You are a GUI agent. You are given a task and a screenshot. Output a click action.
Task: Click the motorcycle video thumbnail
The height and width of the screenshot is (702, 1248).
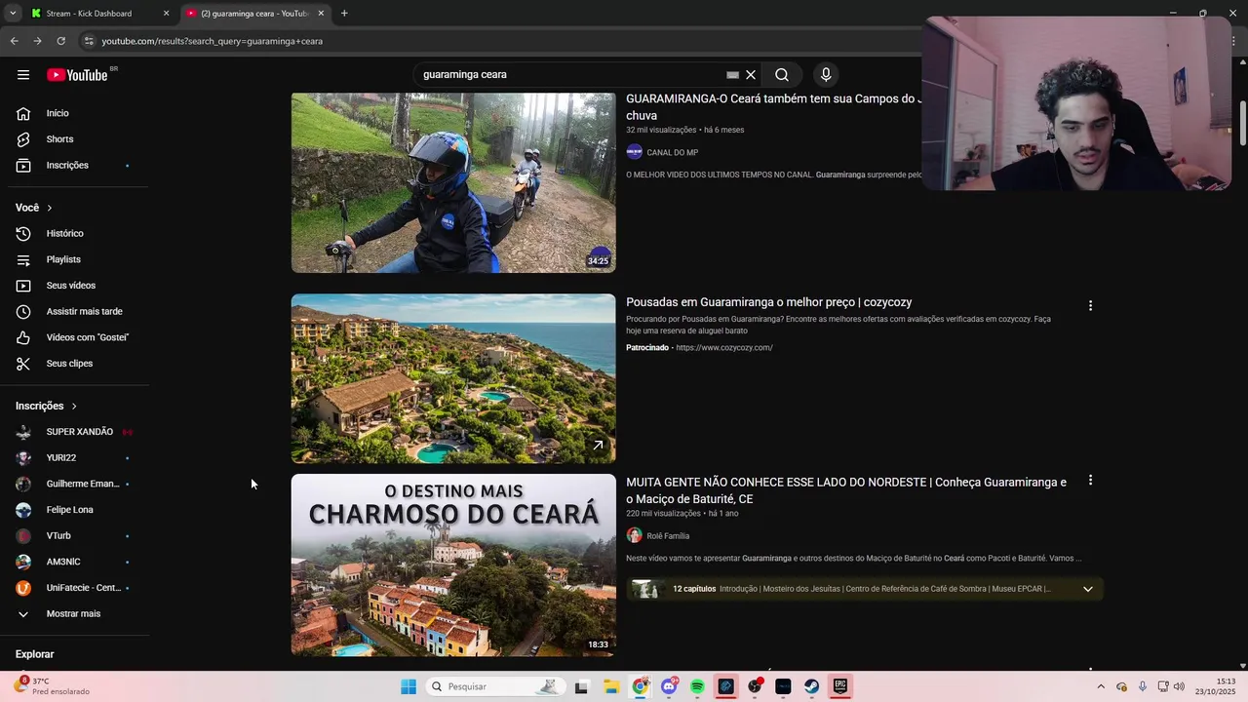coord(453,182)
